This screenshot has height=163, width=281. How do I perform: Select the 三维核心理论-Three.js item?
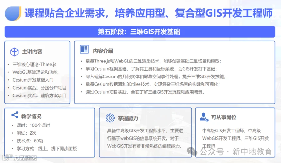pyautogui.click(x=34, y=64)
